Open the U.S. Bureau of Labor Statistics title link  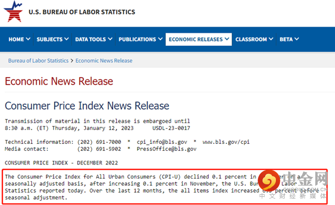point(82,12)
